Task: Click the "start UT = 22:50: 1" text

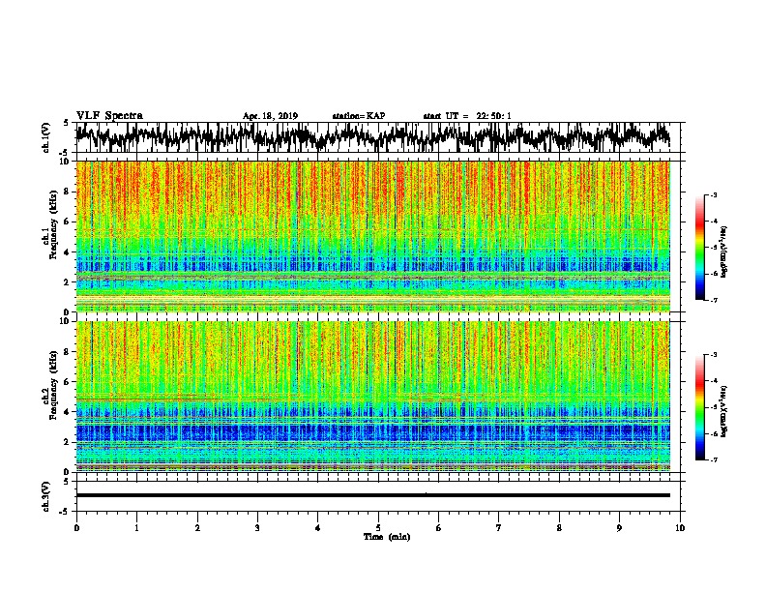Action: pos(467,116)
